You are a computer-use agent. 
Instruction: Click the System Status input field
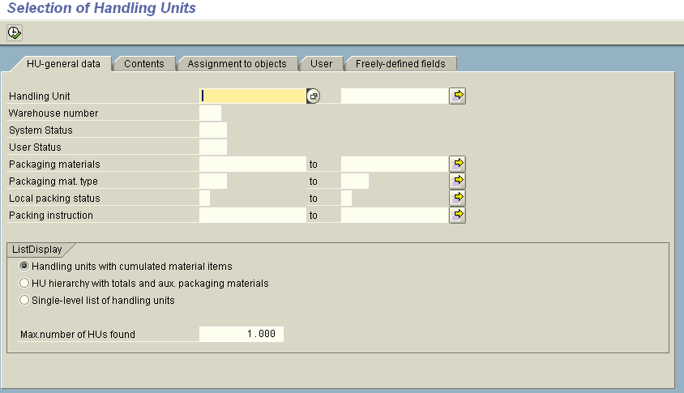point(212,130)
